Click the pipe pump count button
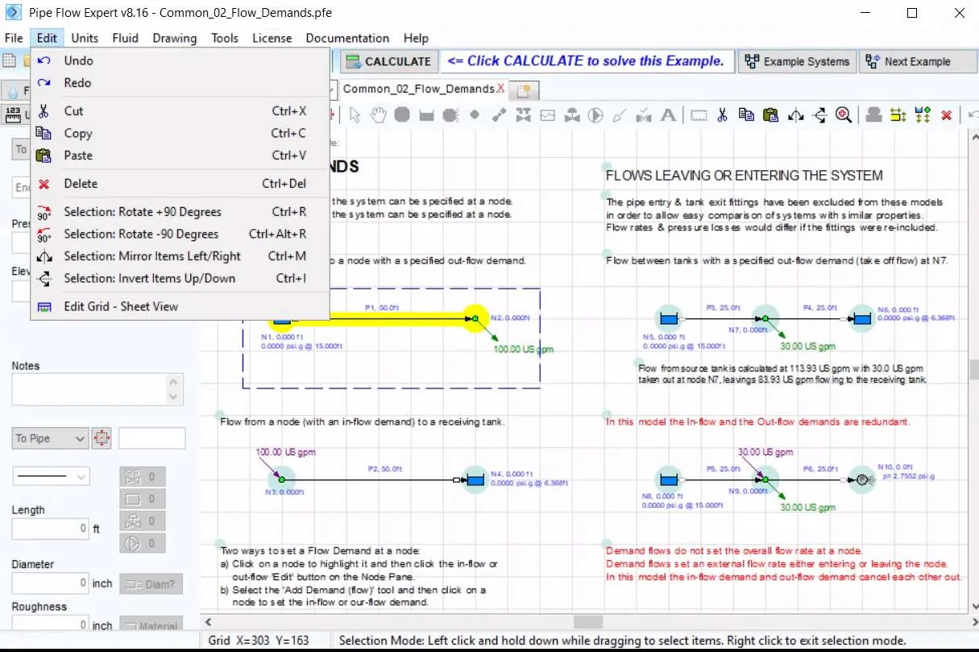The height and width of the screenshot is (652, 979). (143, 542)
